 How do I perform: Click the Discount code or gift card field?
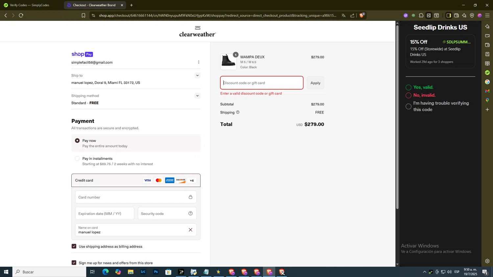click(262, 83)
